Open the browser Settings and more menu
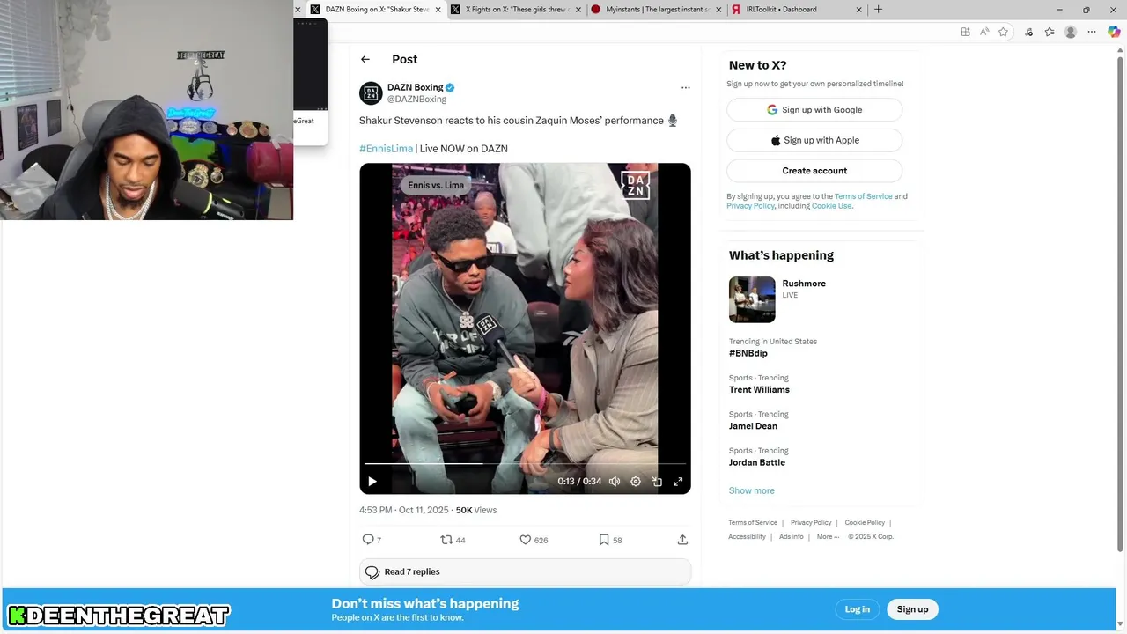The height and width of the screenshot is (634, 1127). [1093, 32]
